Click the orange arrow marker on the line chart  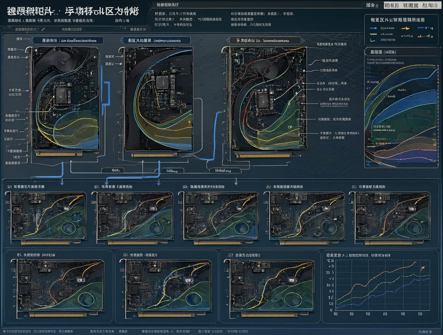pos(422,268)
